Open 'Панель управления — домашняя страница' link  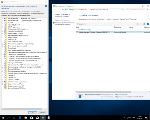63,15
